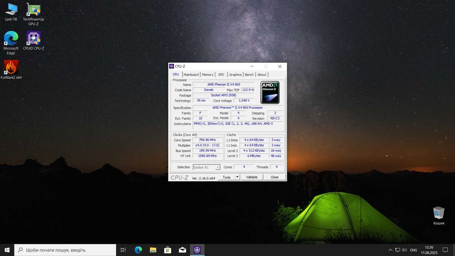Click the Instructions field listing MMX(+)
Screen dimensions: 455x256
tap(238, 125)
